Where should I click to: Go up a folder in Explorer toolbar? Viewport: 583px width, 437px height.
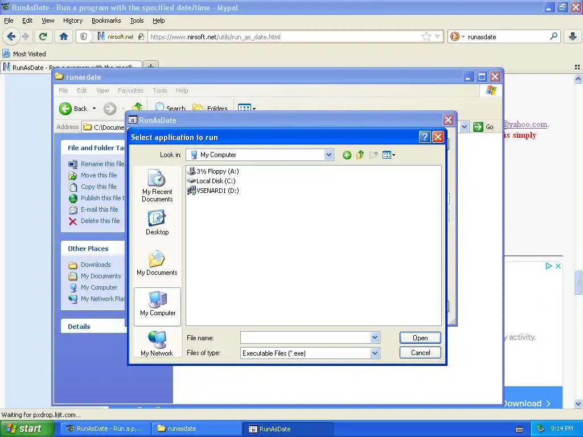tap(137, 108)
